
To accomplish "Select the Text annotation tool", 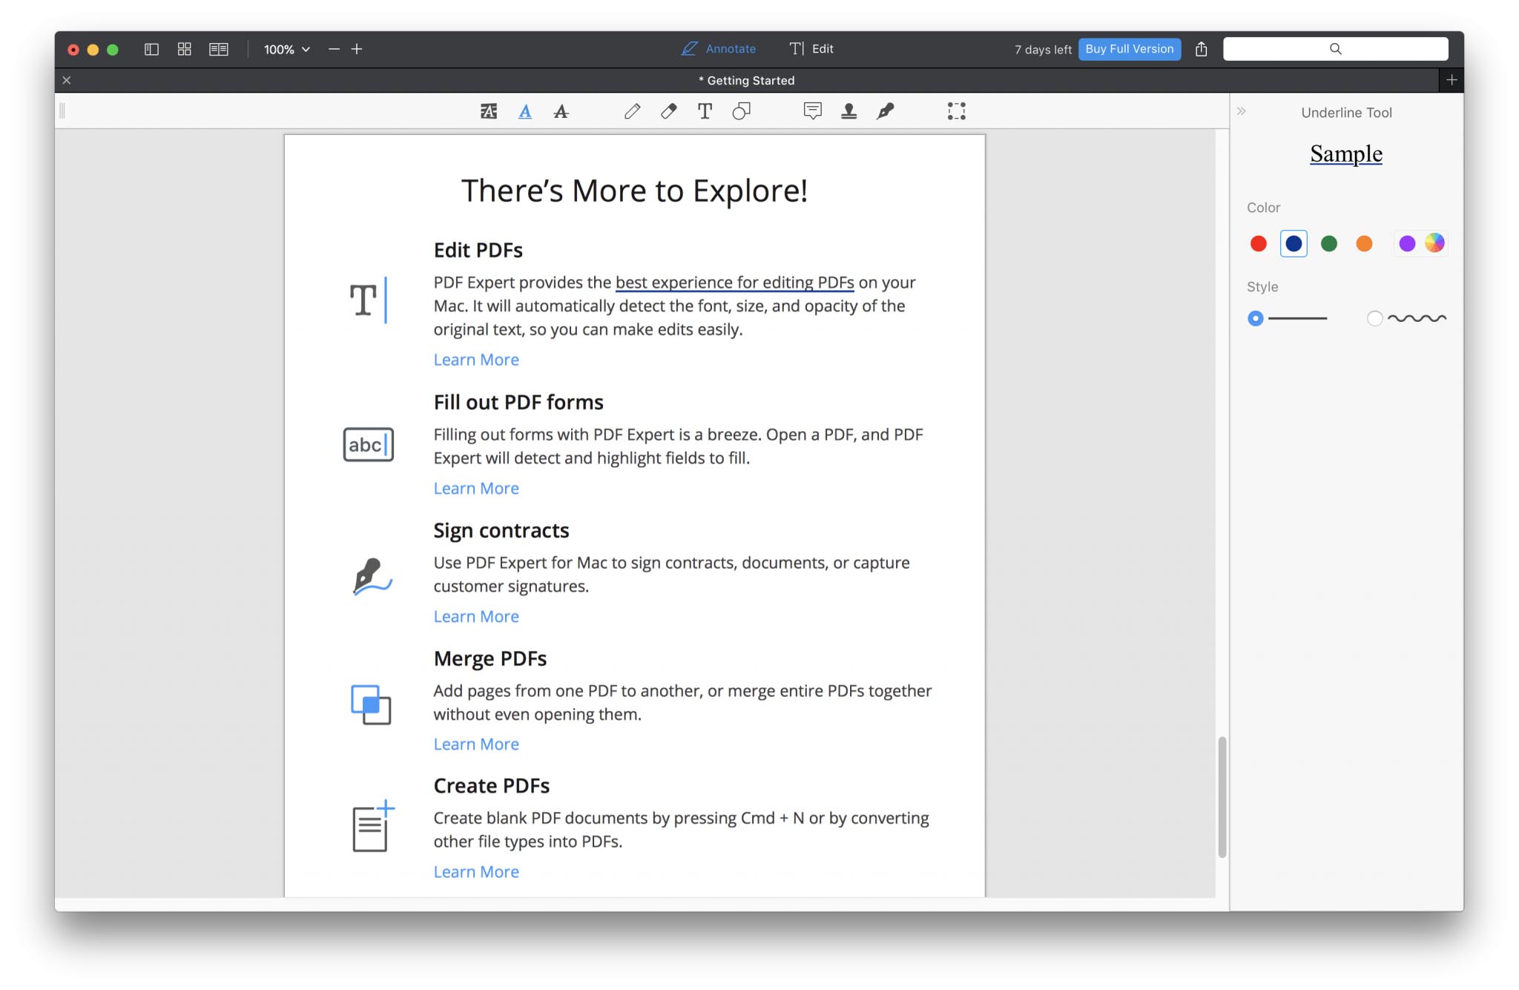I will click(x=705, y=110).
